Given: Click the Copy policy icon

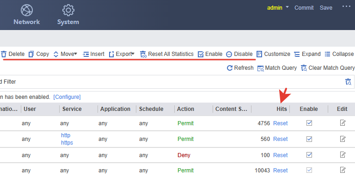Looking at the screenshot, I should tap(31, 54).
